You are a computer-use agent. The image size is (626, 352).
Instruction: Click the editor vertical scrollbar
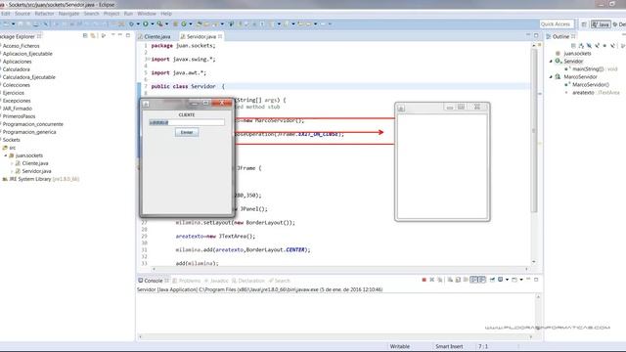[x=534, y=130]
